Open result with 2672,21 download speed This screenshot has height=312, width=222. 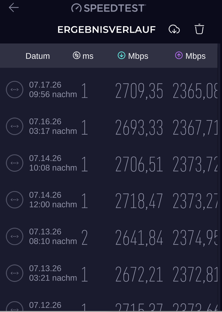[x=111, y=273]
